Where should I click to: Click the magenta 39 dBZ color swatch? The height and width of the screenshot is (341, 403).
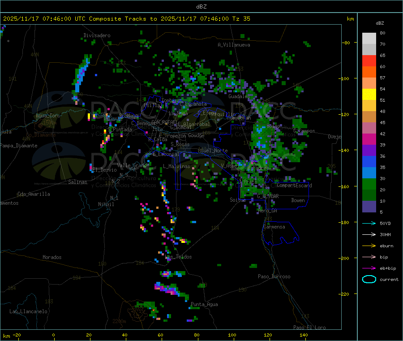(x=369, y=139)
